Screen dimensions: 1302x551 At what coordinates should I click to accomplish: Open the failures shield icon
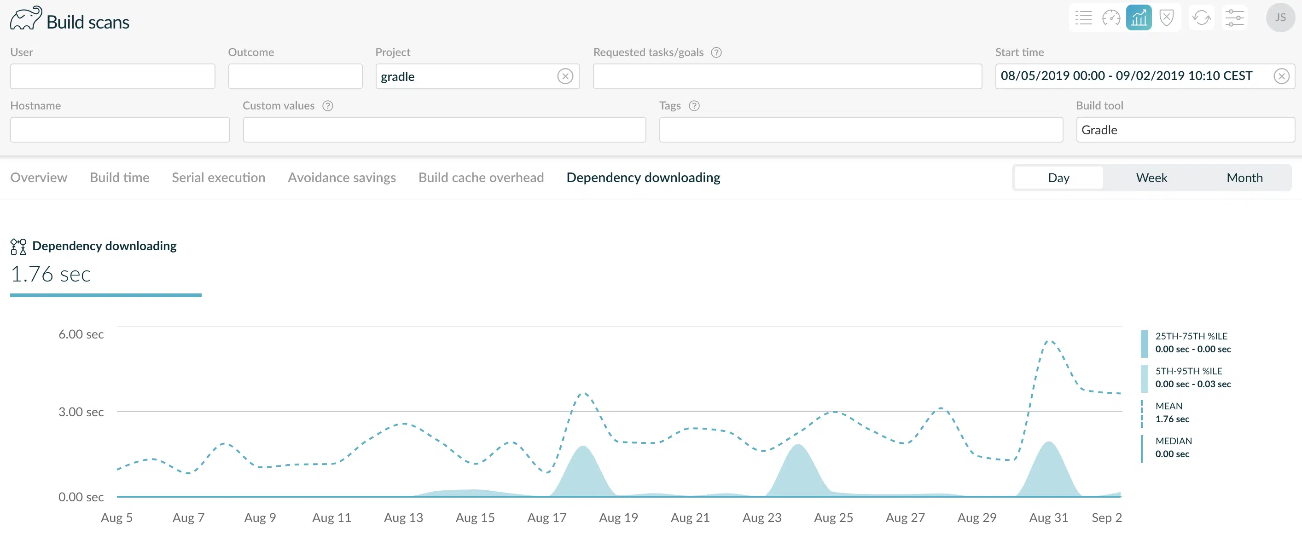tap(1166, 18)
